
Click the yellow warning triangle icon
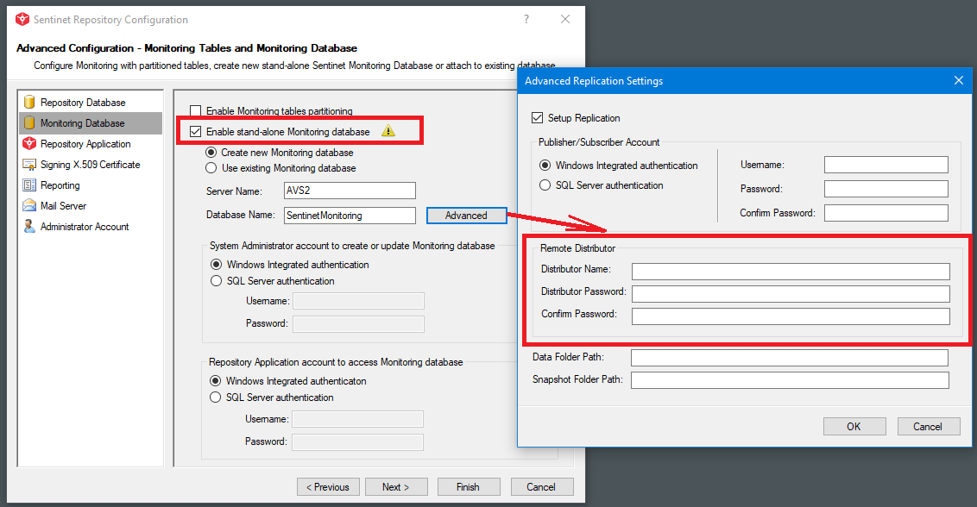point(388,131)
